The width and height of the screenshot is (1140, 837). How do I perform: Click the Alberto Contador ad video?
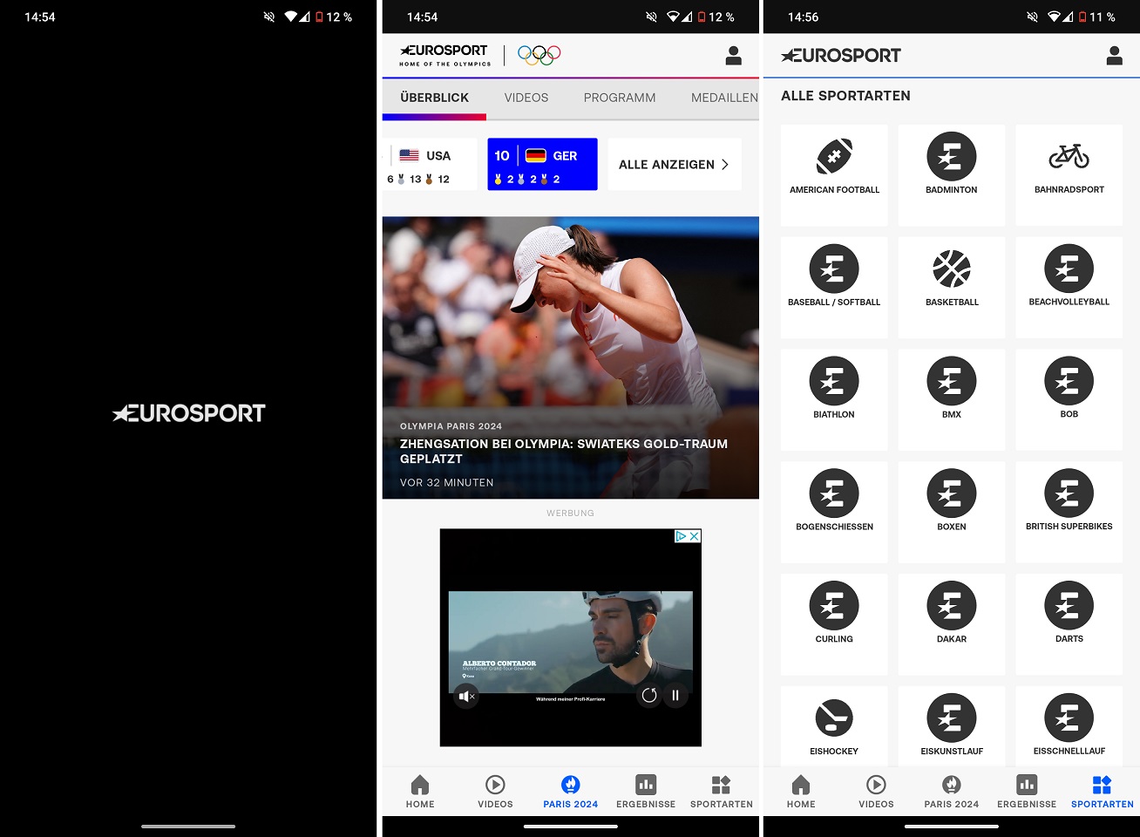click(571, 643)
